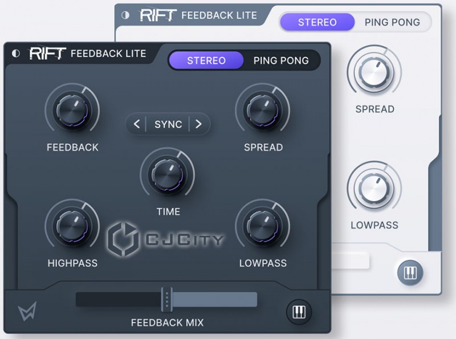Click the LOWPASS knob in dark window

(x=263, y=227)
